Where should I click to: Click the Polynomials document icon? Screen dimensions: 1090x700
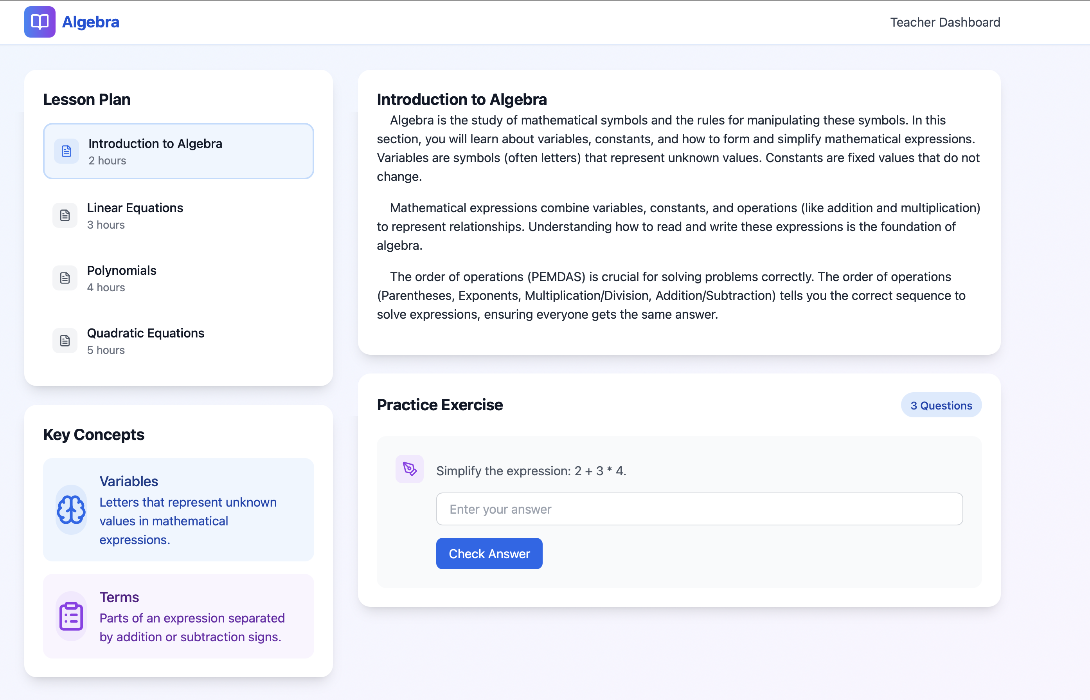tap(65, 278)
